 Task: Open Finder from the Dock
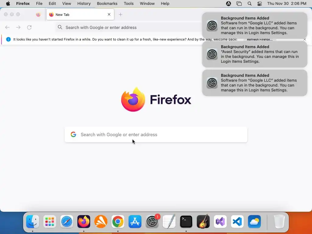tap(33, 222)
